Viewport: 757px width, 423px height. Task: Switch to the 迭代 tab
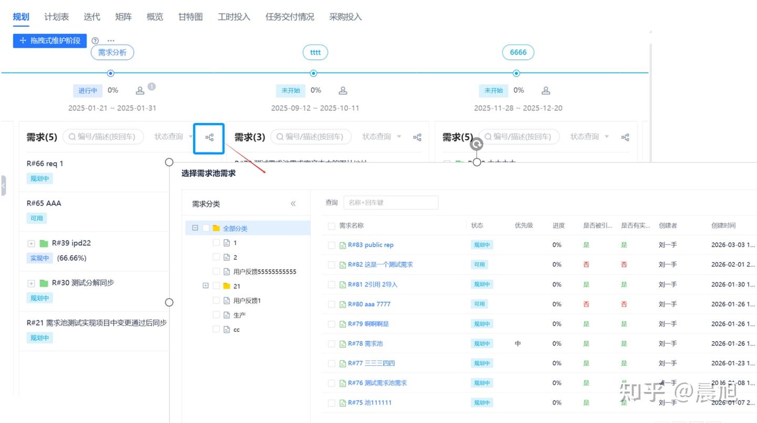92,17
